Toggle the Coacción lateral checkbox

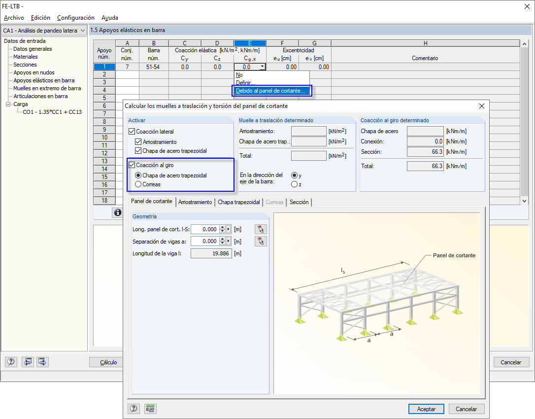[132, 132]
